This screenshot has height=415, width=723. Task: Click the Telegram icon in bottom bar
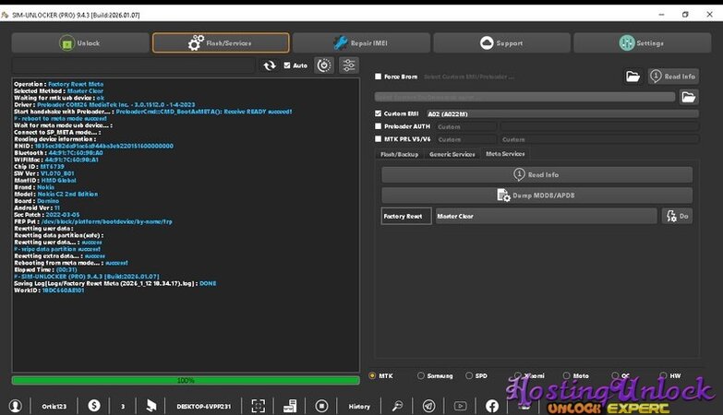tap(428, 406)
